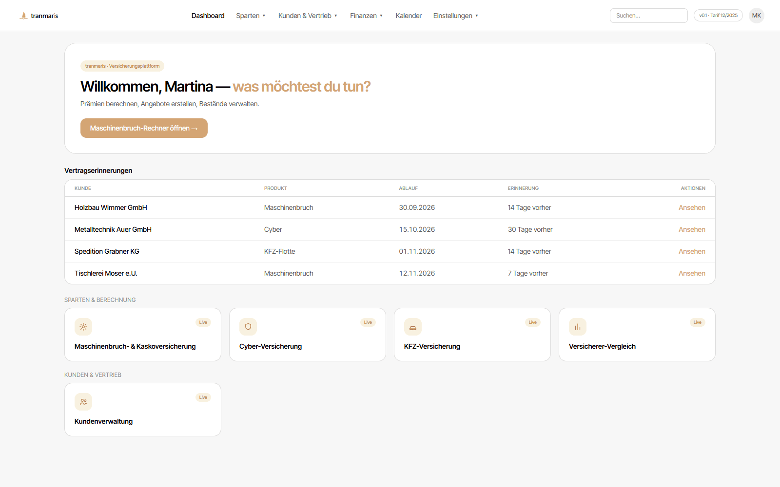The image size is (780, 487).
Task: Select customer Tischlerei Moser e.U.
Action: (106, 273)
